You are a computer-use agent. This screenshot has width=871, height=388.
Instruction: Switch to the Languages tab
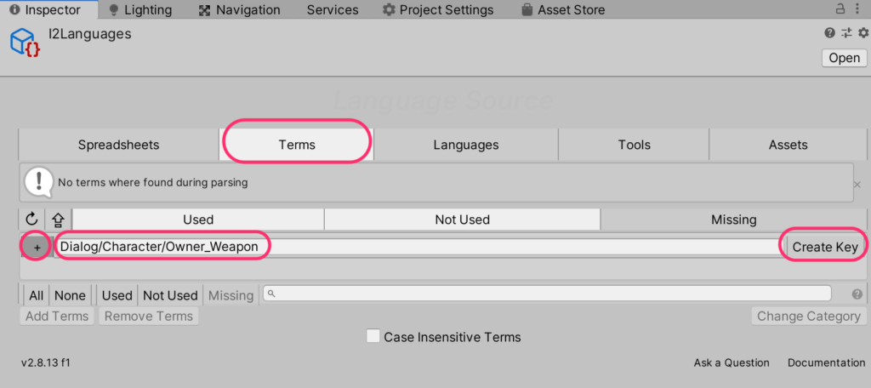point(465,145)
